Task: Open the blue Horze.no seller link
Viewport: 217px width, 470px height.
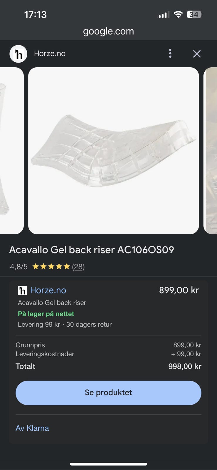Action: click(48, 290)
